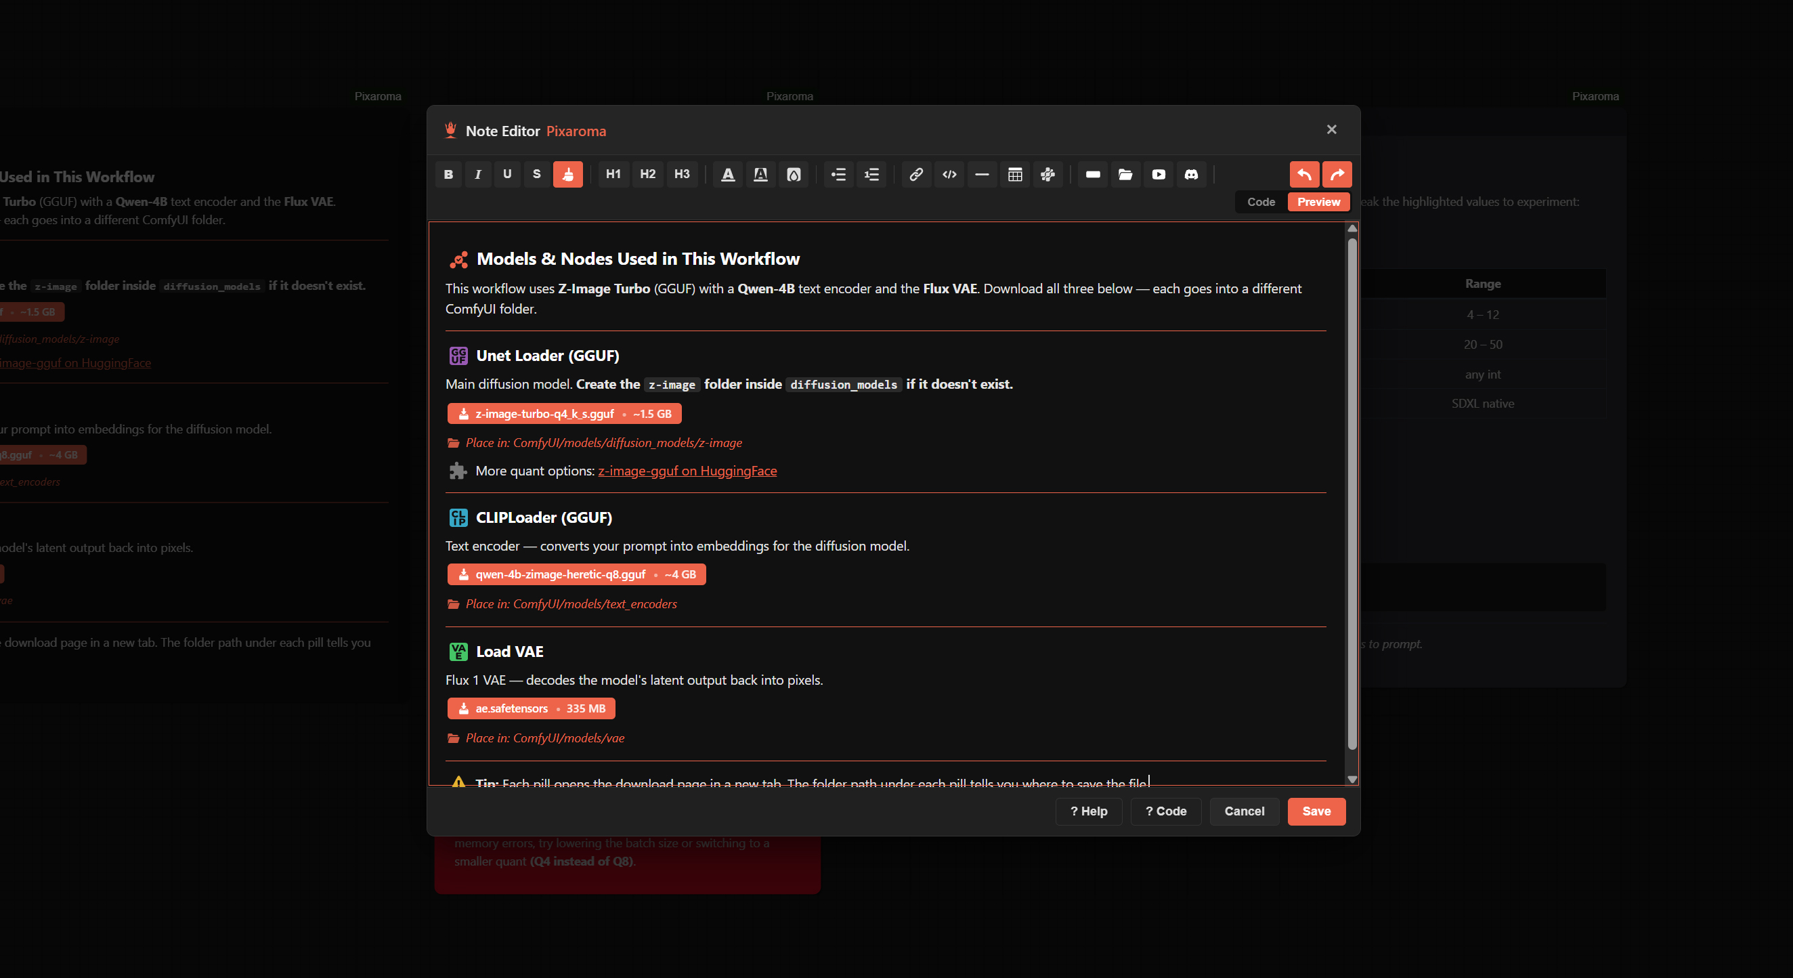
Task: Toggle bold formatting in Note Editor
Action: (x=448, y=174)
